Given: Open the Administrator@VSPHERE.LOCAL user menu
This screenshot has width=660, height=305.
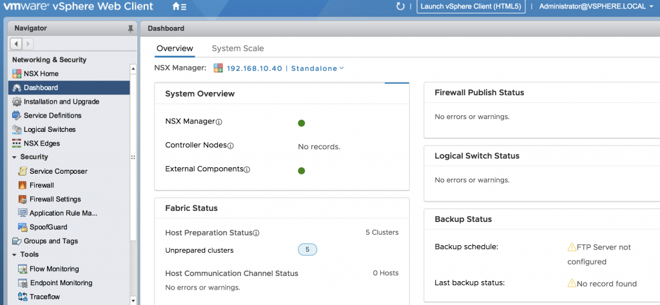Looking at the screenshot, I should click(x=596, y=6).
